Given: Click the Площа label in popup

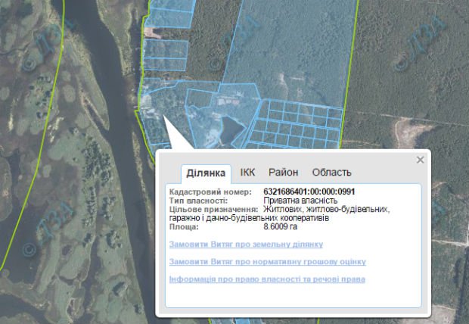Looking at the screenshot, I should point(184,226).
